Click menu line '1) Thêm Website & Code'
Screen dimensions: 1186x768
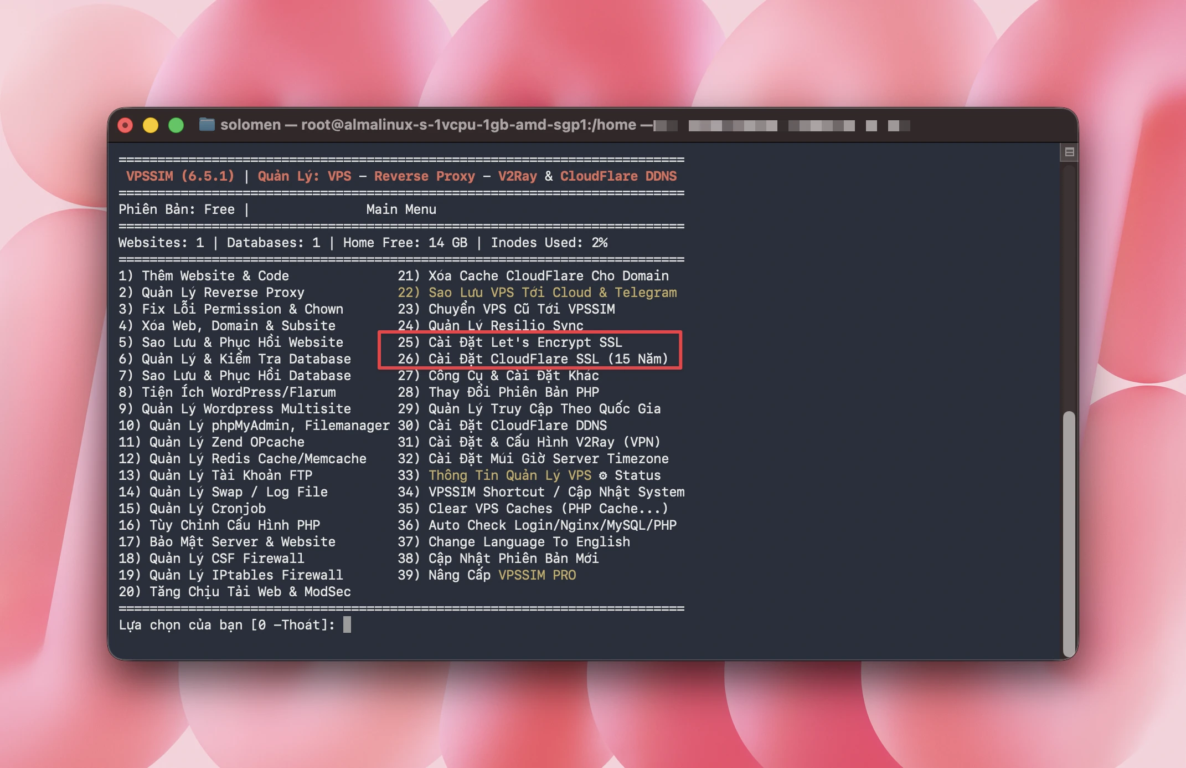coord(204,276)
